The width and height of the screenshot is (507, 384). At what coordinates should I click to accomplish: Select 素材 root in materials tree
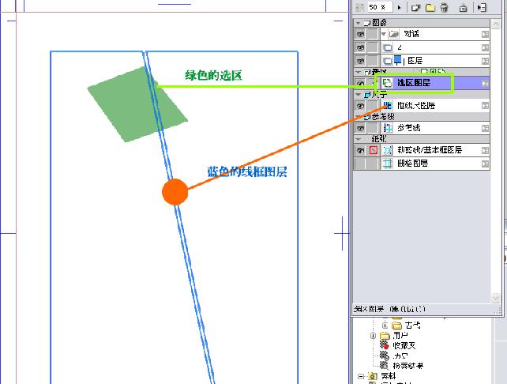click(x=389, y=376)
